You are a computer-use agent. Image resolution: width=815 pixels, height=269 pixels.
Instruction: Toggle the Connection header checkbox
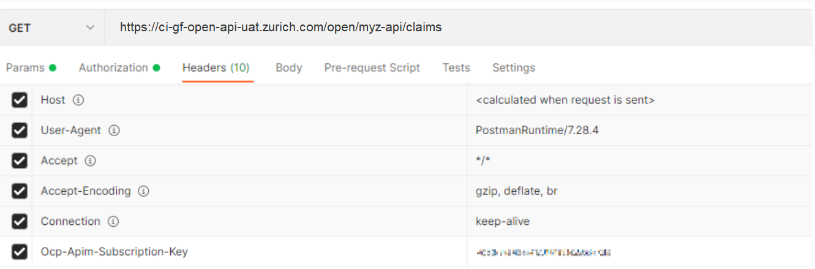pyautogui.click(x=20, y=221)
